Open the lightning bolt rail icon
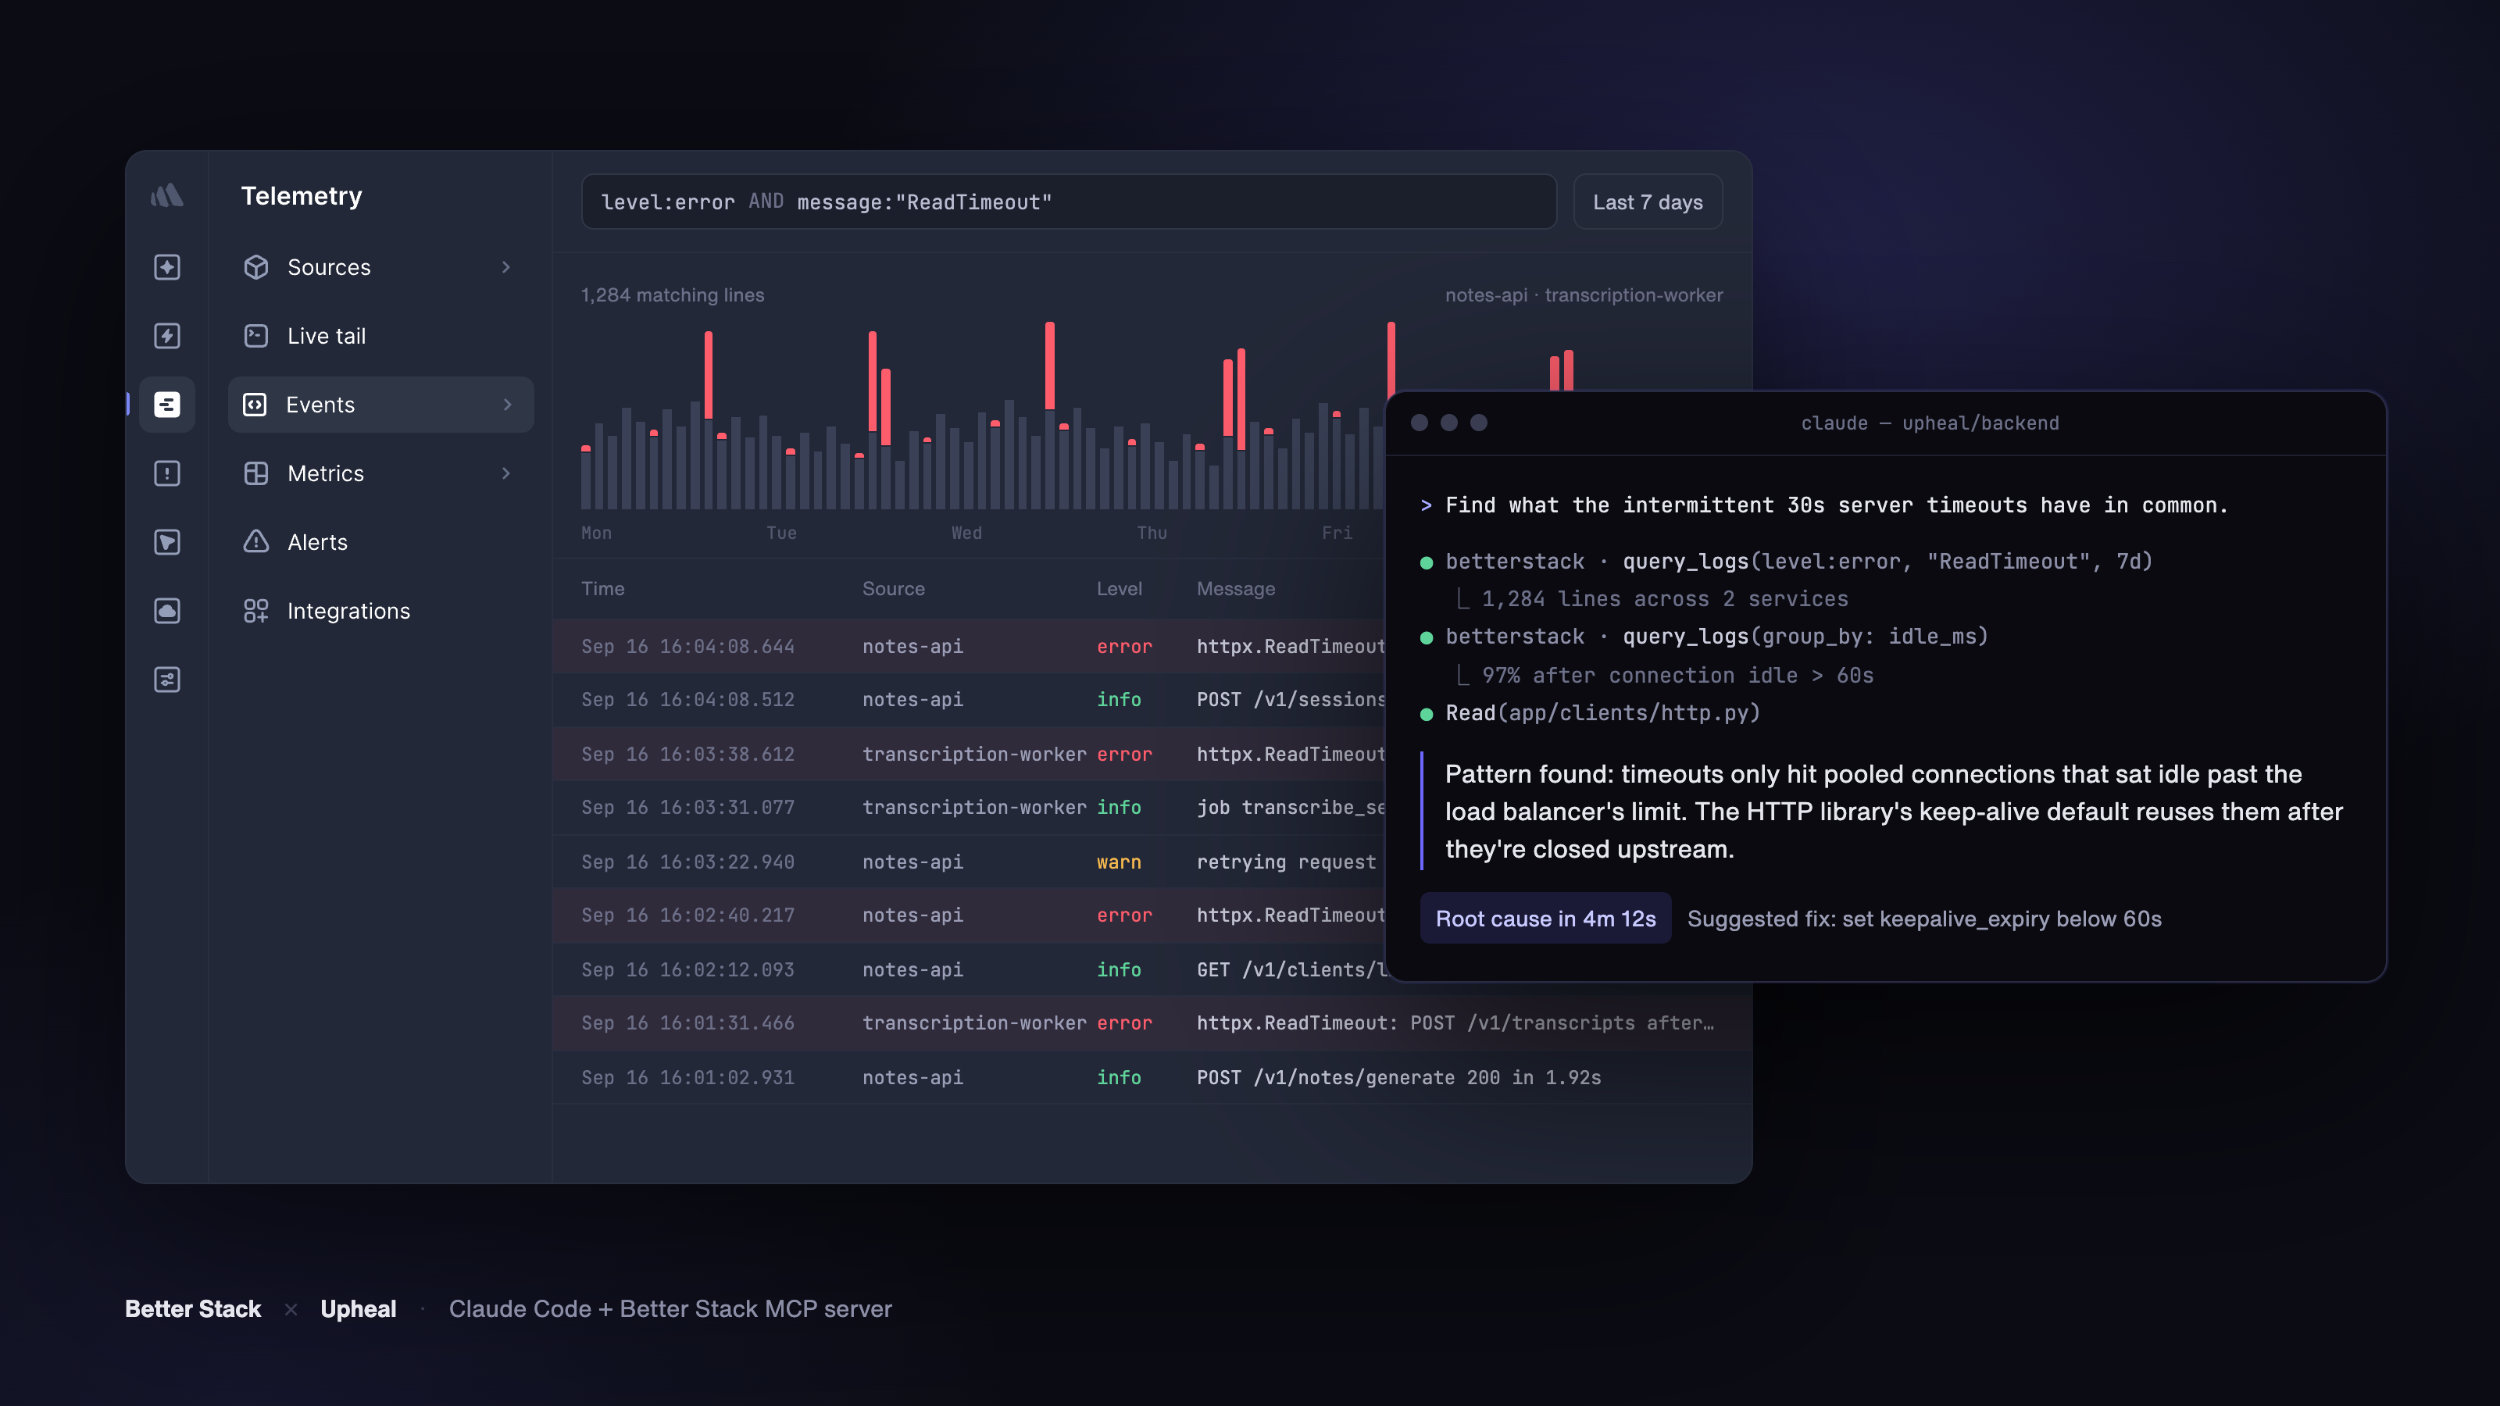This screenshot has width=2500, height=1406. pos(167,336)
